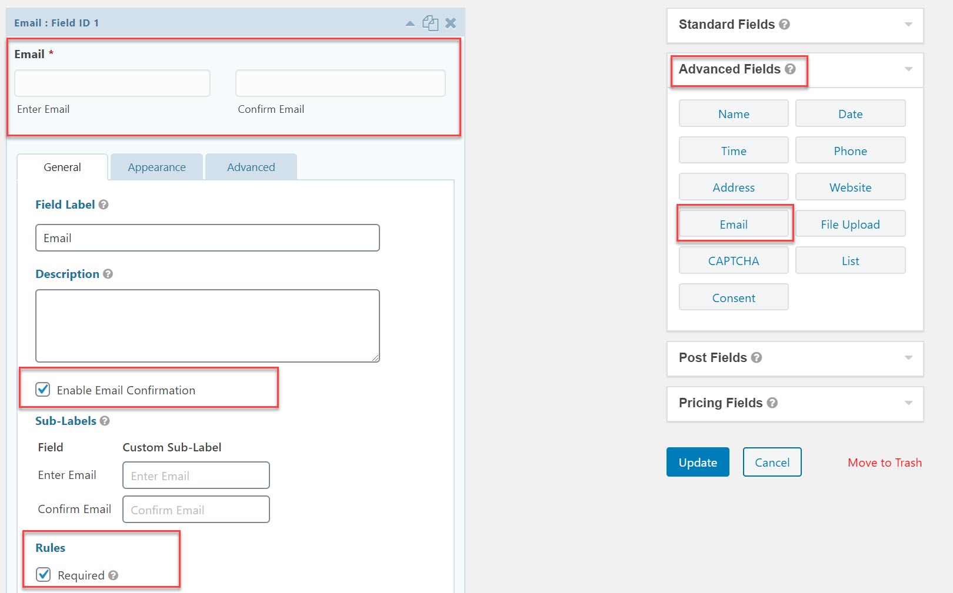Click the Post Fields heading
The image size is (953, 593).
[713, 357]
